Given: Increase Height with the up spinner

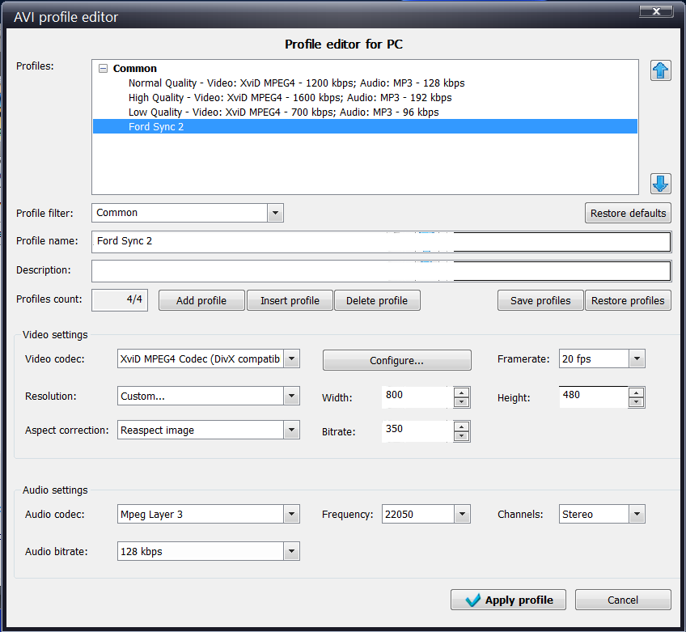Looking at the screenshot, I should [636, 392].
